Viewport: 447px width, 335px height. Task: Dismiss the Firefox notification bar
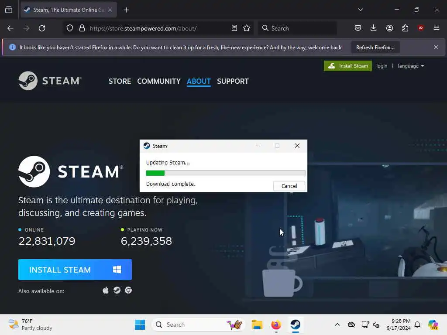(436, 47)
